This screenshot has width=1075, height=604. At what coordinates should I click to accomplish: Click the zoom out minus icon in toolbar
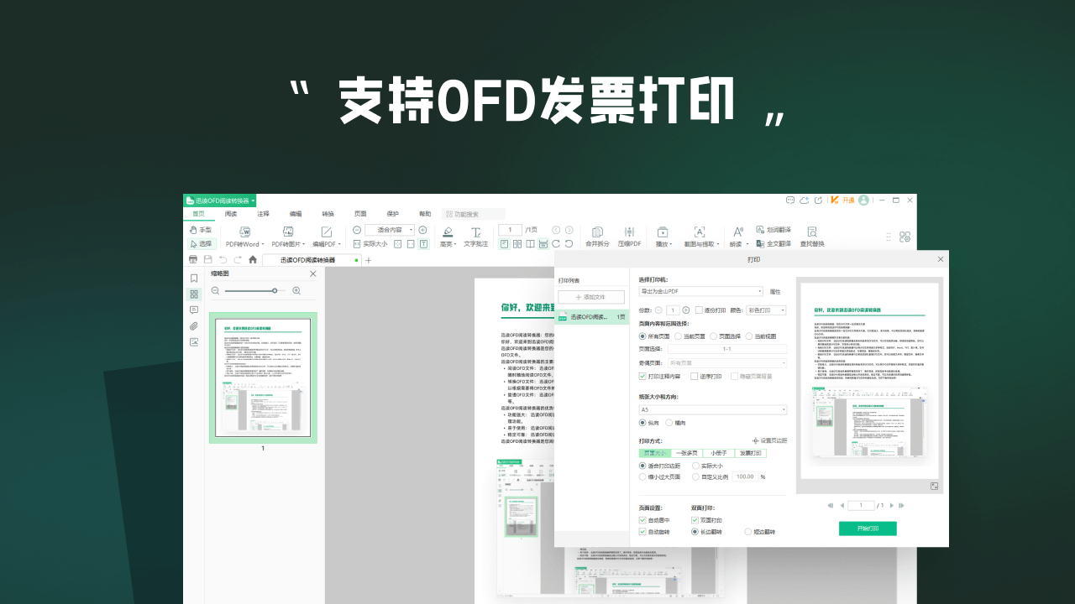pyautogui.click(x=357, y=230)
